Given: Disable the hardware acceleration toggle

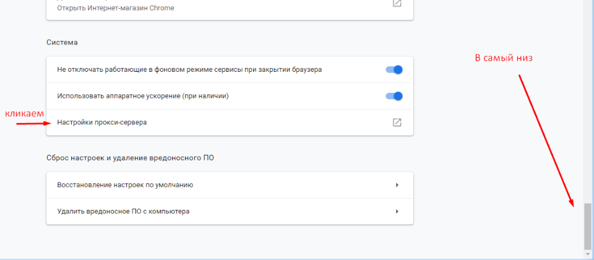Looking at the screenshot, I should 394,96.
